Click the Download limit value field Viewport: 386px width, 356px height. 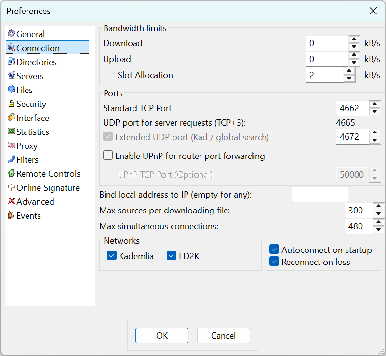pyautogui.click(x=327, y=43)
